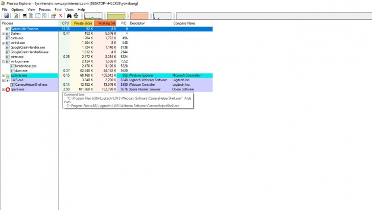This screenshot has width=372, height=210.
Task: Open the blue I/O history mini graph
Action: [162, 16]
